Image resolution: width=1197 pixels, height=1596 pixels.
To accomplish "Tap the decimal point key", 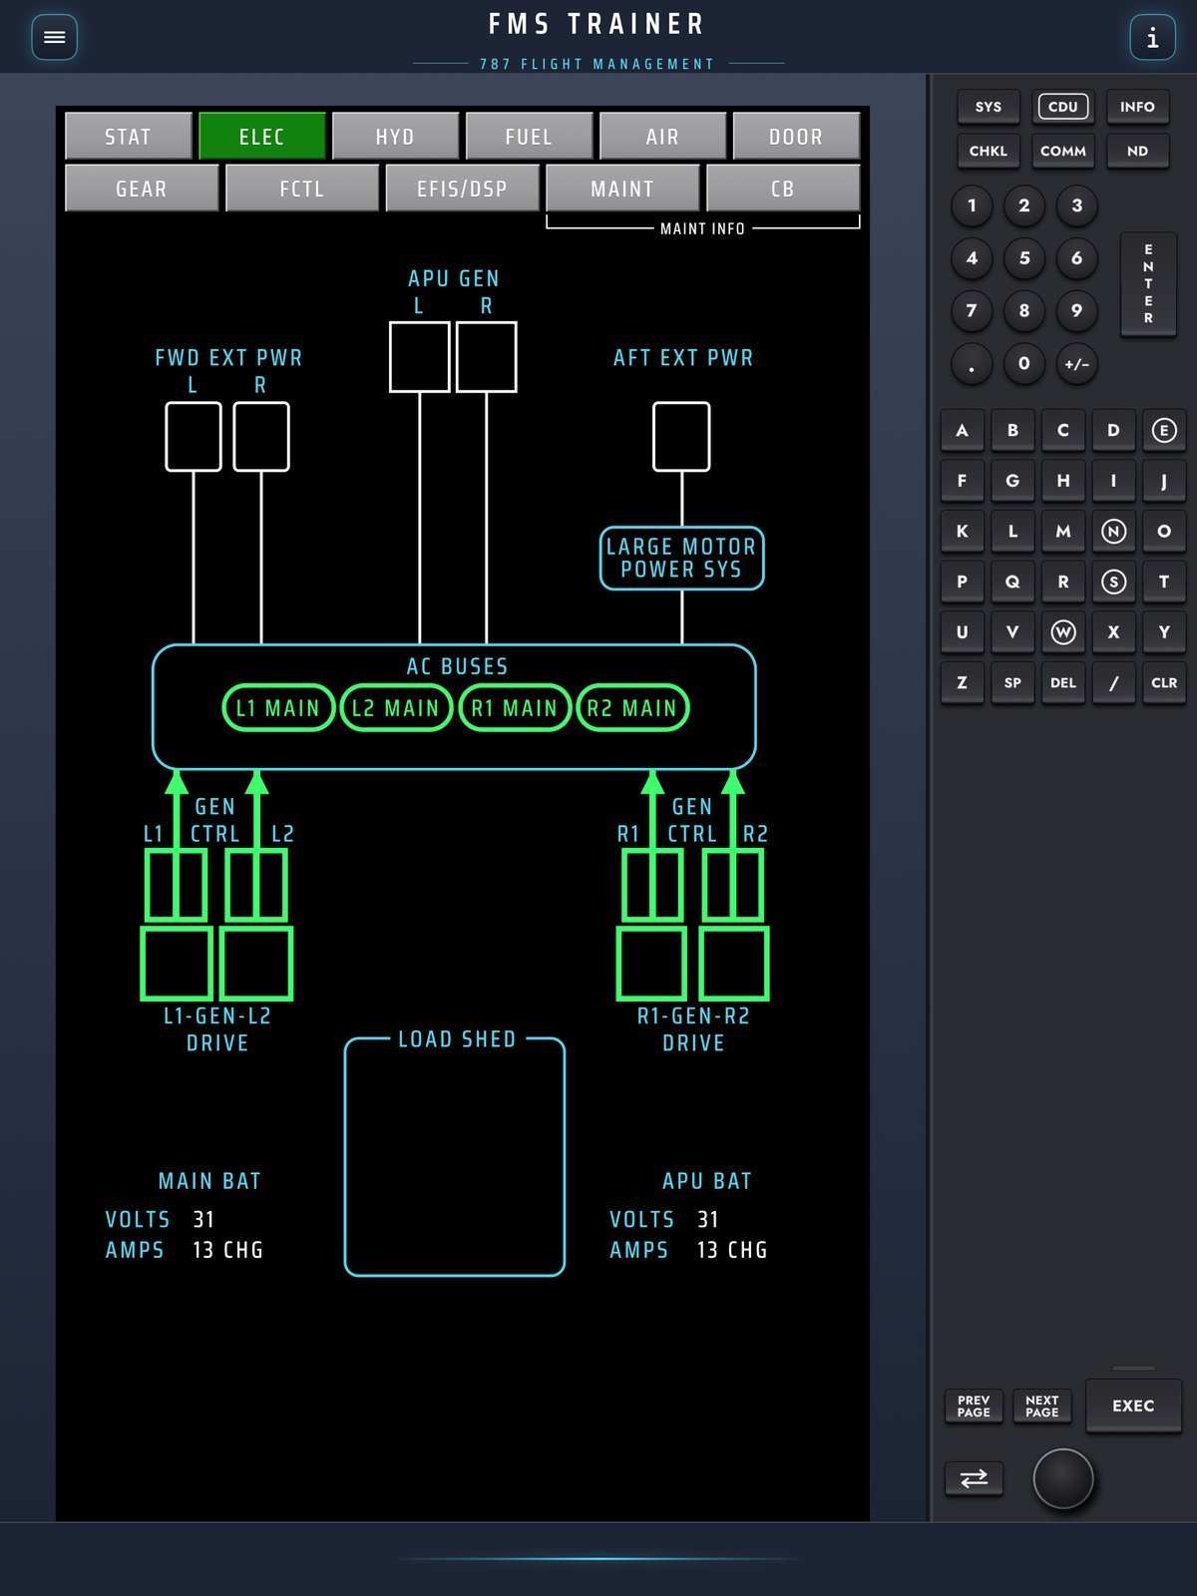I will click(x=972, y=363).
